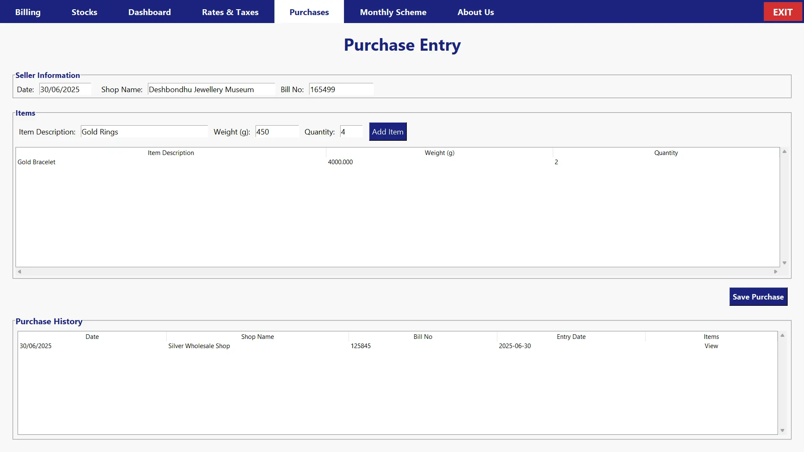Open the Billing tab
This screenshot has width=804, height=452.
pos(28,12)
